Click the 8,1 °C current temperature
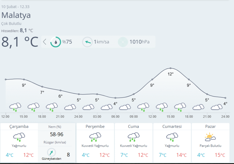The width and height of the screenshot is (234, 164). [20, 42]
